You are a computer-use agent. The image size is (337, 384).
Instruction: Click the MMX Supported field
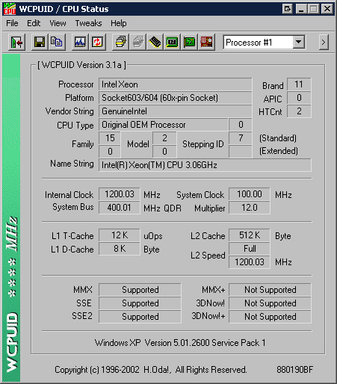pos(140,290)
